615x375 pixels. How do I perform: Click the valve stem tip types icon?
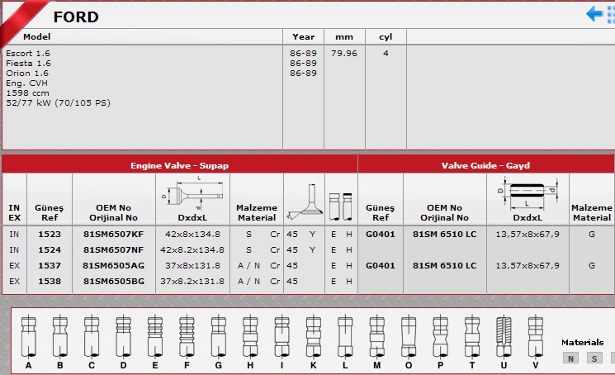(x=340, y=206)
